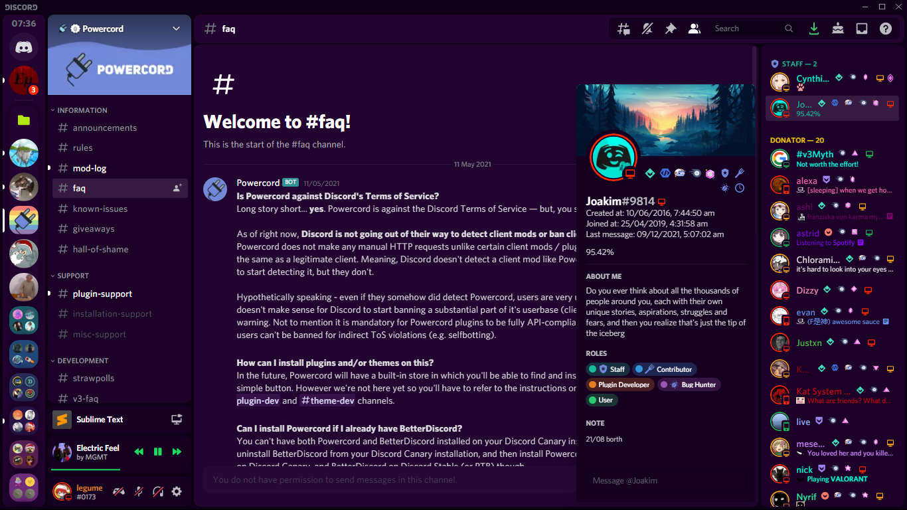Pause the Electric Feel track
The height and width of the screenshot is (510, 907).
pos(158,452)
